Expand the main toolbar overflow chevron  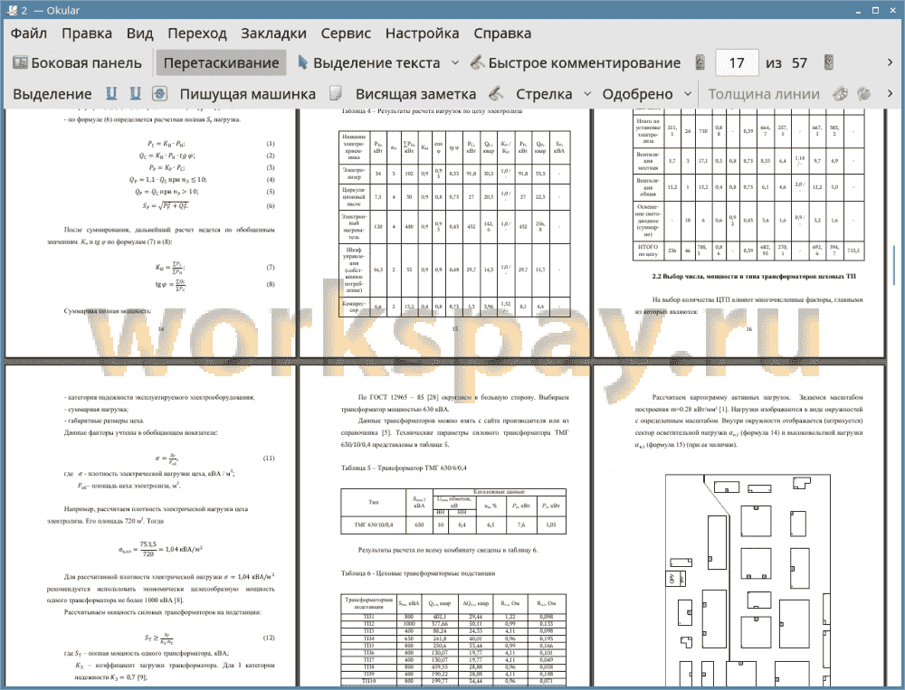point(890,62)
